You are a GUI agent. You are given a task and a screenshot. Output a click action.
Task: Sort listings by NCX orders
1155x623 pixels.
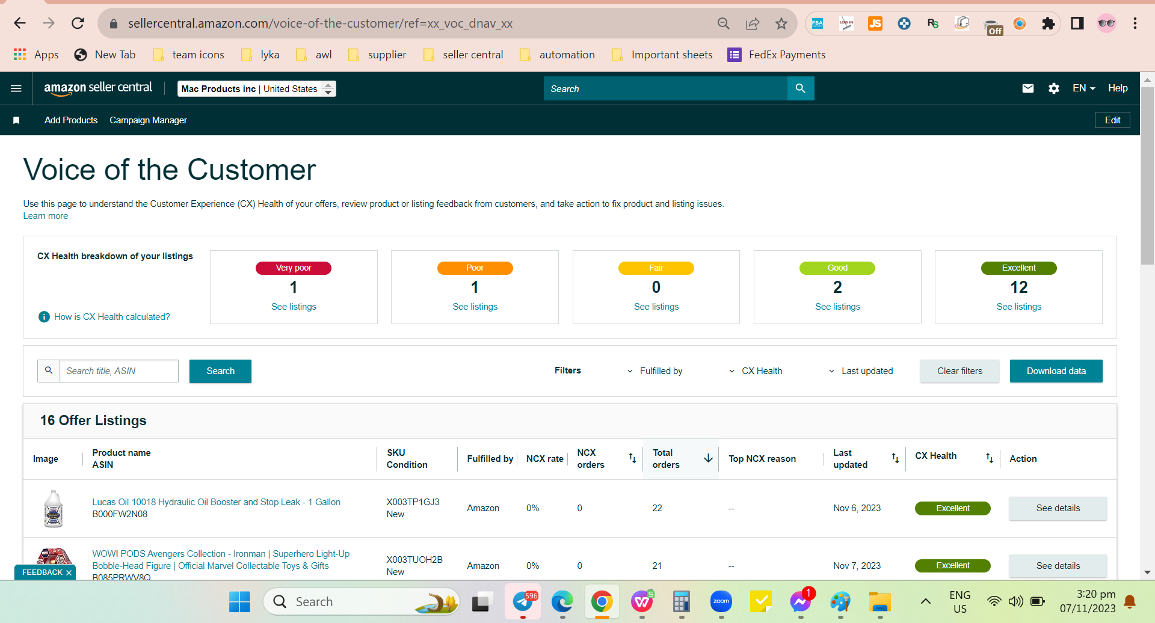pyautogui.click(x=632, y=458)
